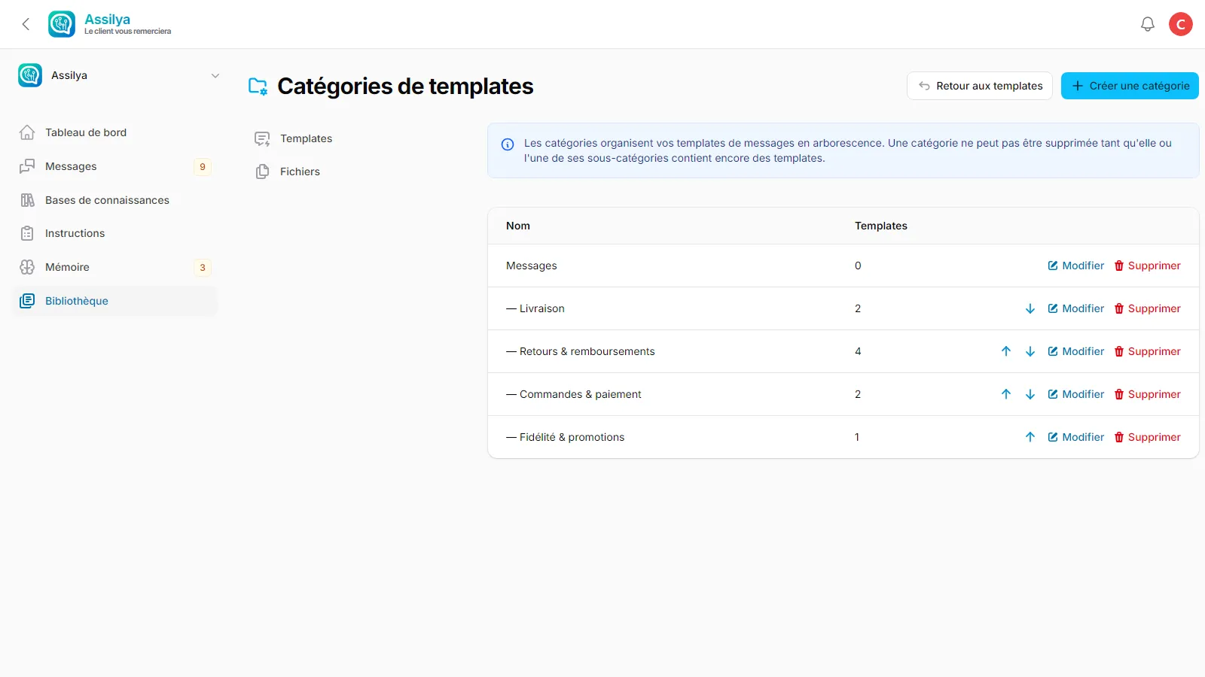Go back using the header back arrow
Viewport: 1205px width, 677px height.
coord(26,24)
